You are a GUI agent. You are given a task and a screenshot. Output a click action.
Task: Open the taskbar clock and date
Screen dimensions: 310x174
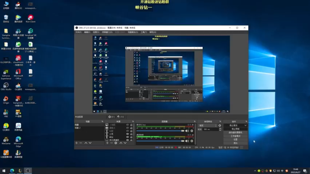point(296,171)
